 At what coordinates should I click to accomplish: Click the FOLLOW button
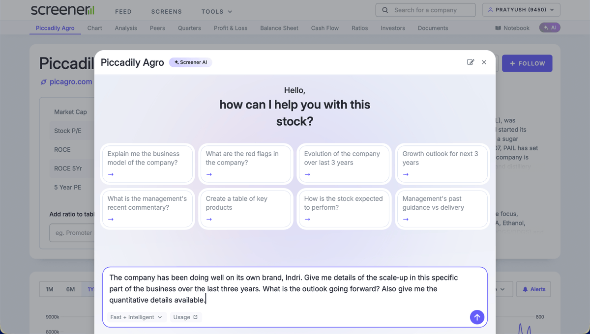(x=527, y=63)
